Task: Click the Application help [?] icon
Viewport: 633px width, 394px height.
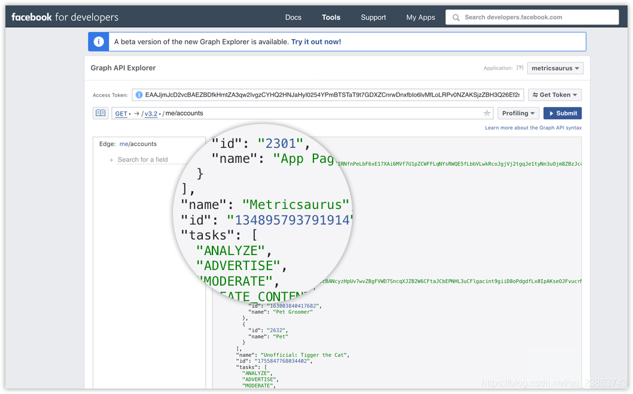Action: (x=520, y=68)
